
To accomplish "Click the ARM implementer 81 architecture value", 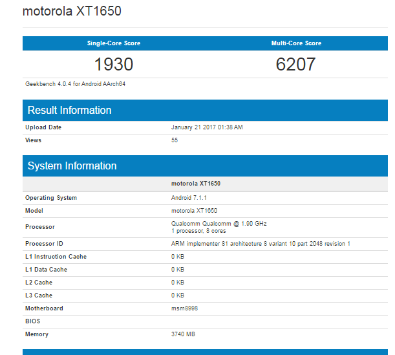I will [261, 244].
